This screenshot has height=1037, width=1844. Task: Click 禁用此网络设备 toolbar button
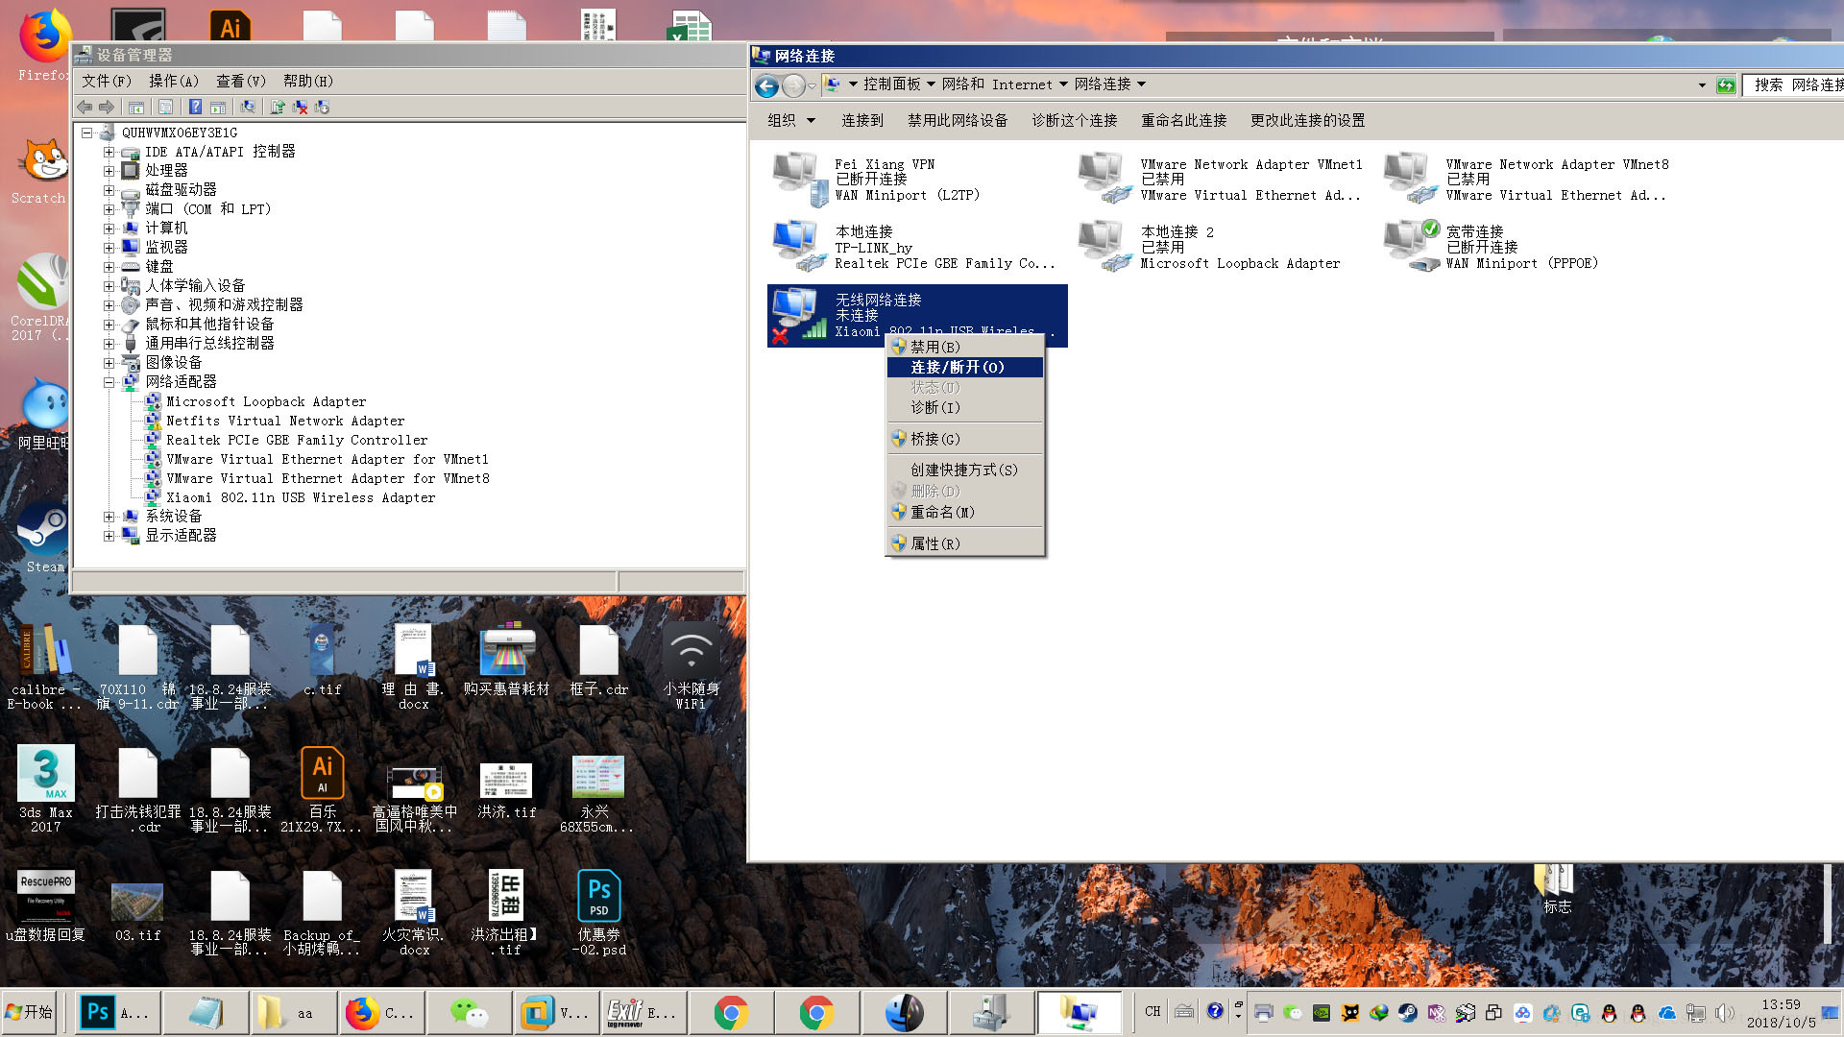(957, 120)
